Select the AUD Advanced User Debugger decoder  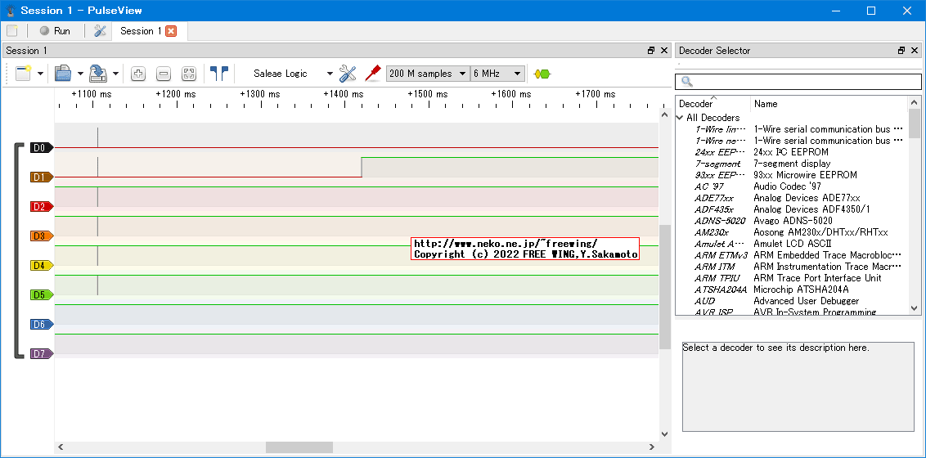click(x=791, y=301)
